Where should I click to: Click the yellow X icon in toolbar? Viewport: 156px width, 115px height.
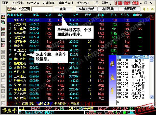(x=152, y=9)
